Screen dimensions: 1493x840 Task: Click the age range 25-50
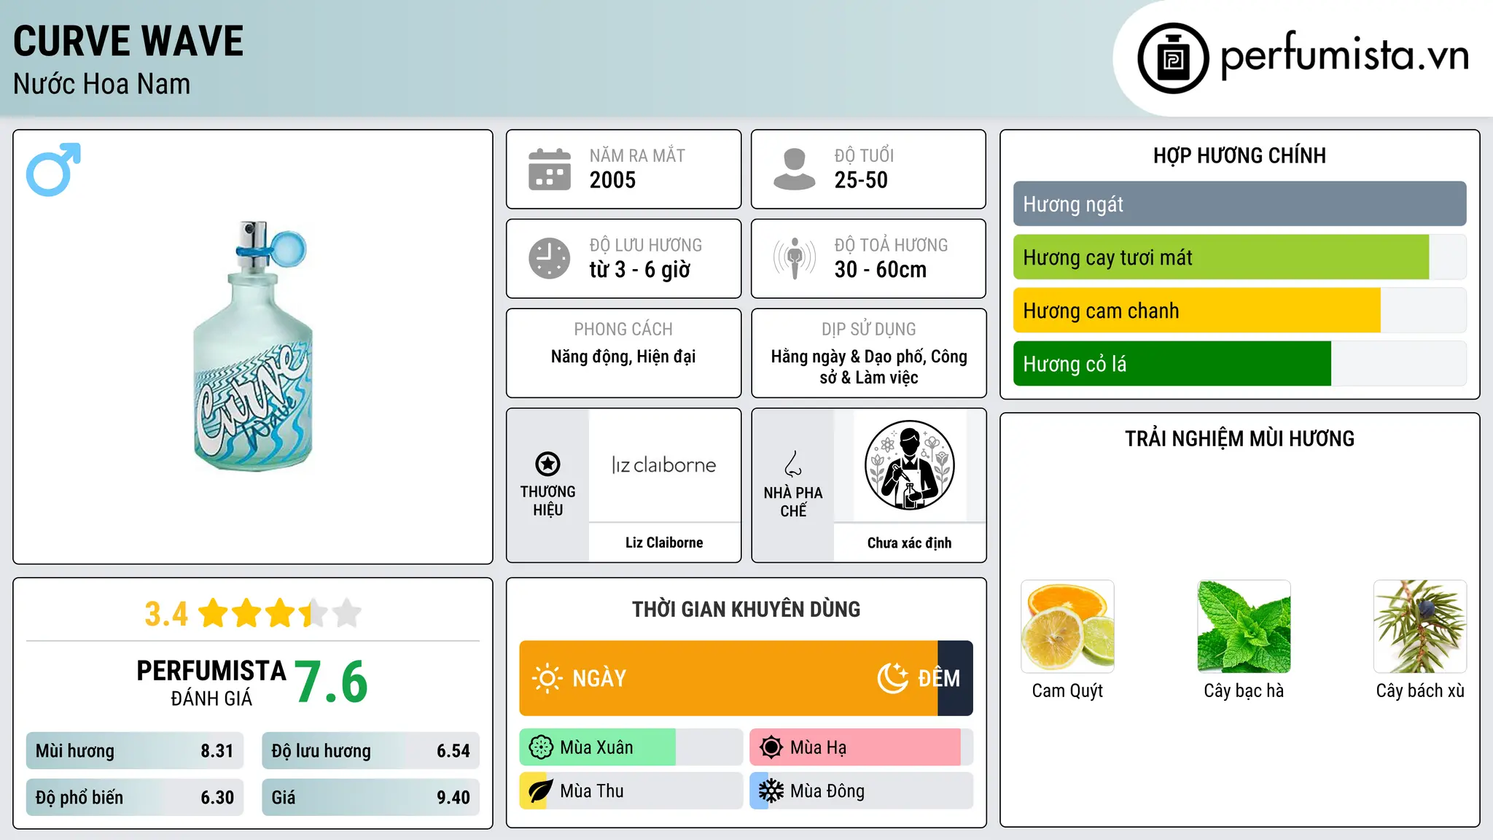861,180
